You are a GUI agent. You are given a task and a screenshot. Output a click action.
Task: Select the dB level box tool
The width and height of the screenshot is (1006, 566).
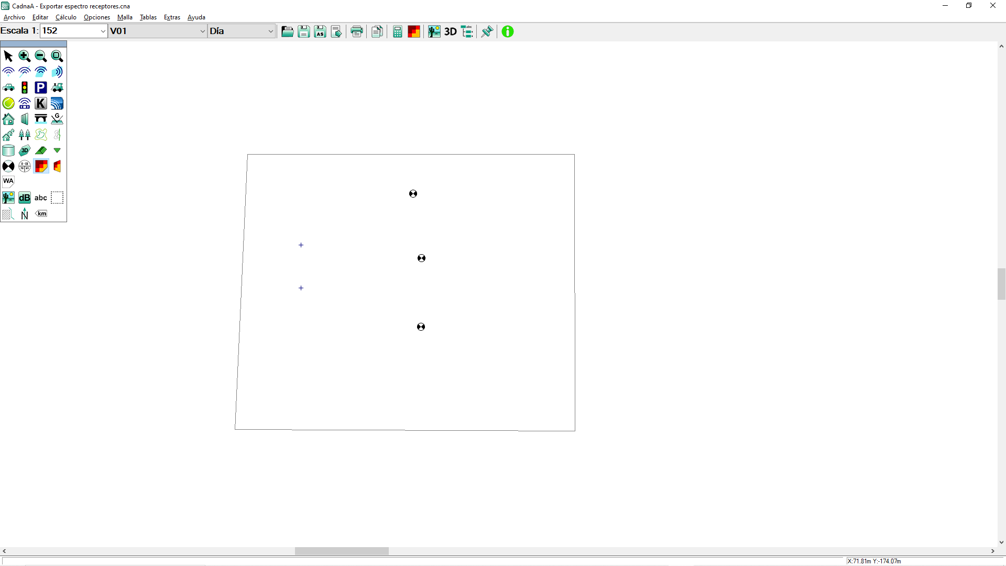point(25,198)
